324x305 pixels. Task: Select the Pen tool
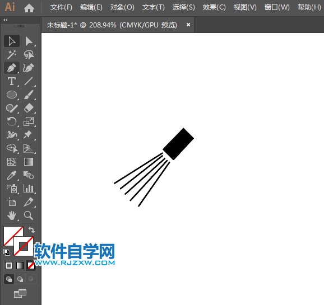tap(12, 68)
